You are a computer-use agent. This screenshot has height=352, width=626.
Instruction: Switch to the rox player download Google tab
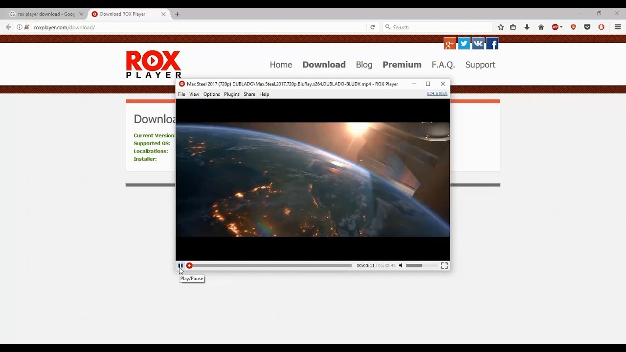pos(46,14)
